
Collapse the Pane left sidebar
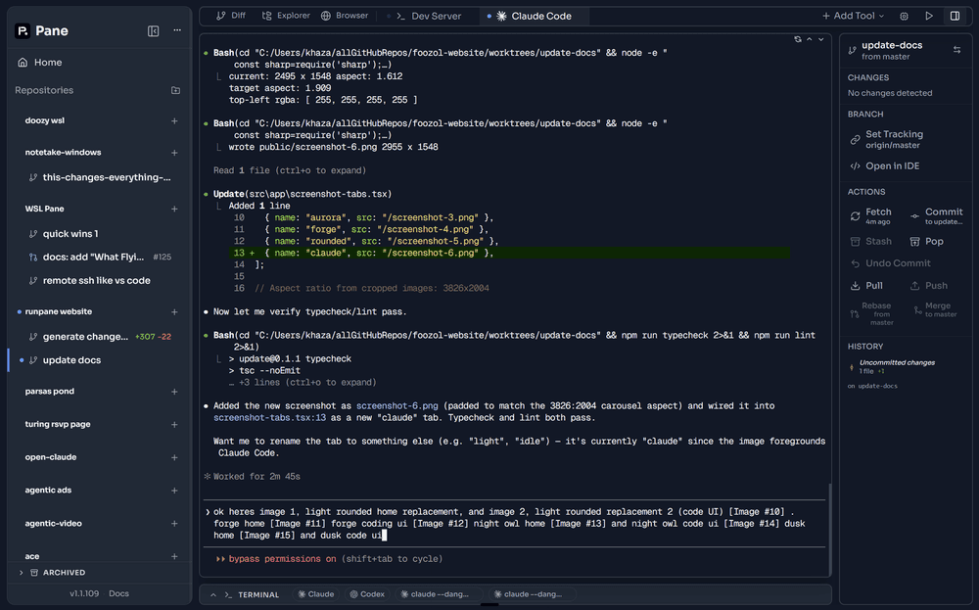(x=154, y=30)
